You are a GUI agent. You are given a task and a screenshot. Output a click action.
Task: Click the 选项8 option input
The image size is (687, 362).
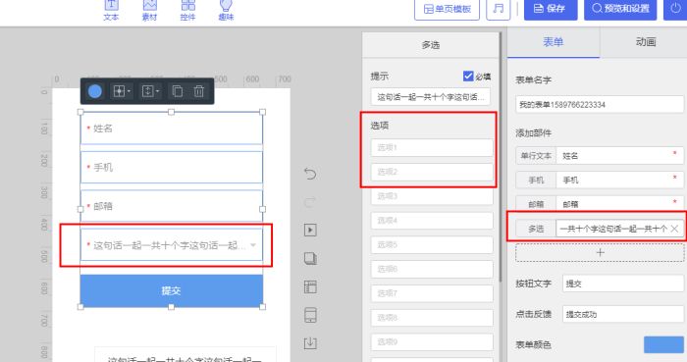pyautogui.click(x=432, y=318)
